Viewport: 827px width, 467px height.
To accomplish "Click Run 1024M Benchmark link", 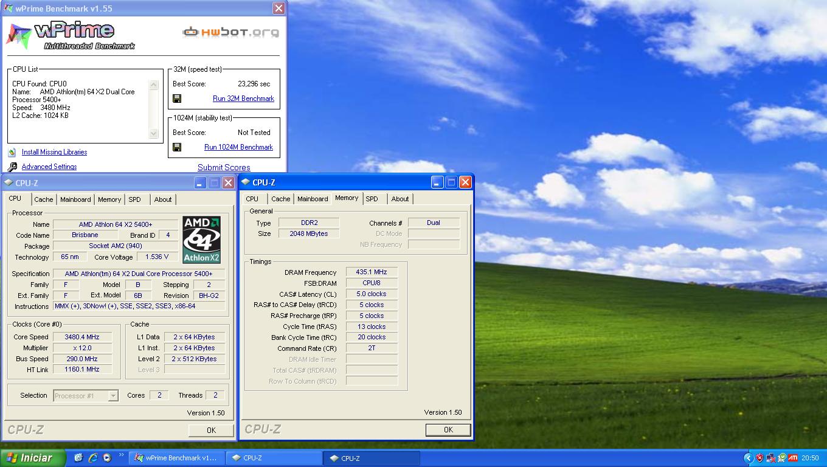I will pyautogui.click(x=238, y=147).
